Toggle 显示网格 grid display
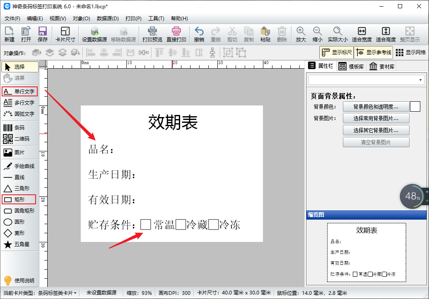 [x=411, y=53]
